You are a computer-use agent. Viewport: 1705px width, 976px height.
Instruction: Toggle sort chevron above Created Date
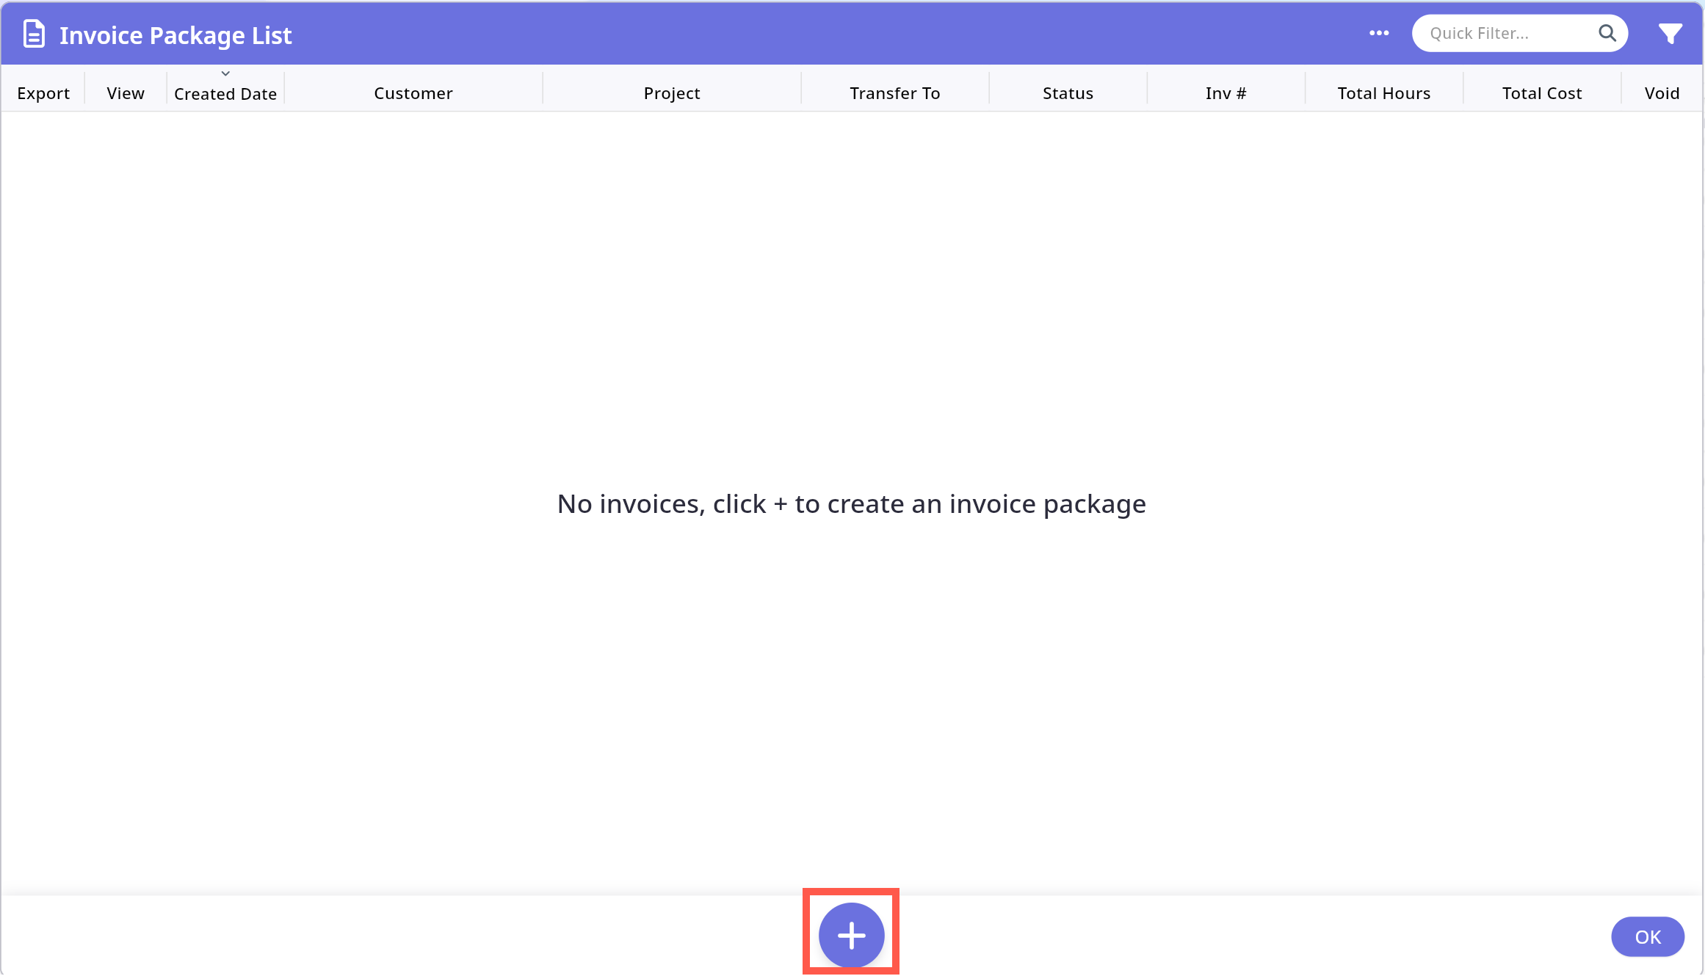pyautogui.click(x=225, y=73)
